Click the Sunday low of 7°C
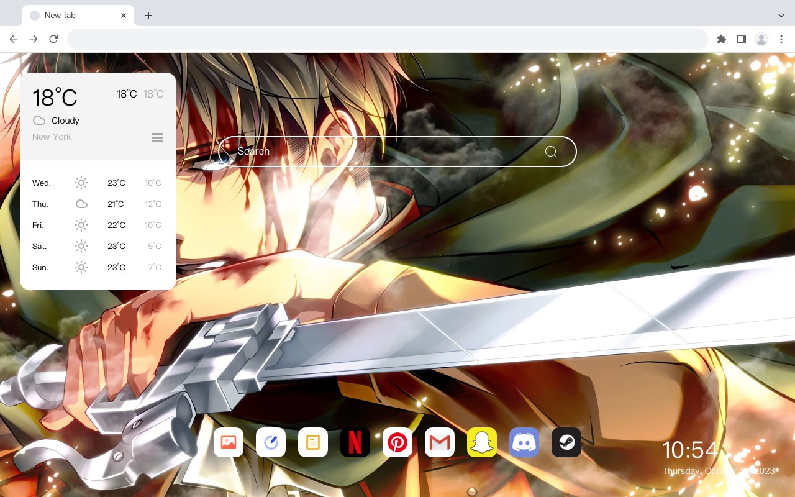This screenshot has height=497, width=795. [x=155, y=268]
